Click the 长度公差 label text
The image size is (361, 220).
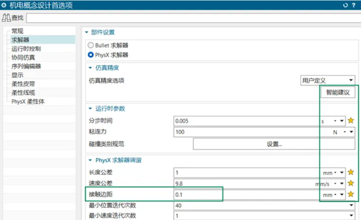click(101, 172)
